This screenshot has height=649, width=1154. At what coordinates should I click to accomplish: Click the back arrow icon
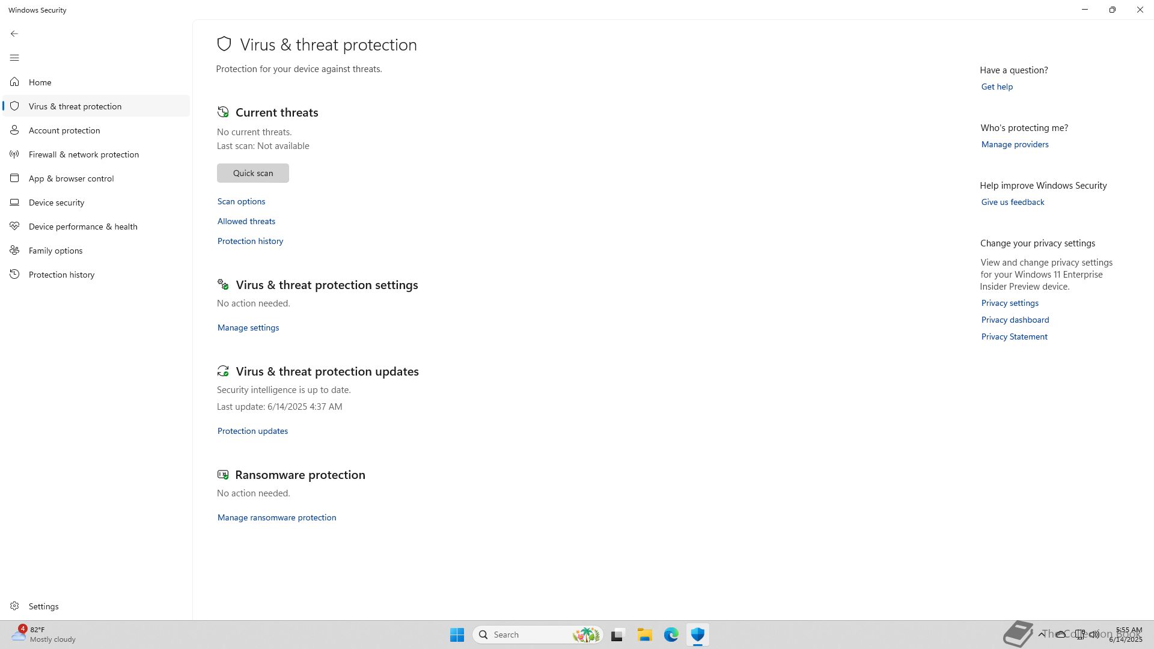click(14, 34)
